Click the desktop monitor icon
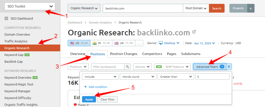This screenshot has width=265, height=107. (161, 43)
